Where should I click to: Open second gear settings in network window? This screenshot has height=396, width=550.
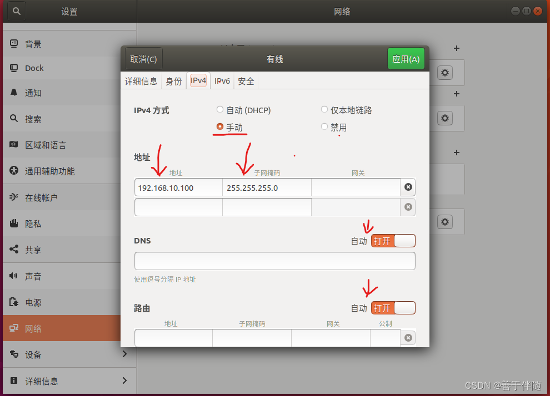click(x=445, y=118)
